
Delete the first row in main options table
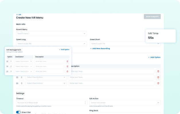click(158, 71)
